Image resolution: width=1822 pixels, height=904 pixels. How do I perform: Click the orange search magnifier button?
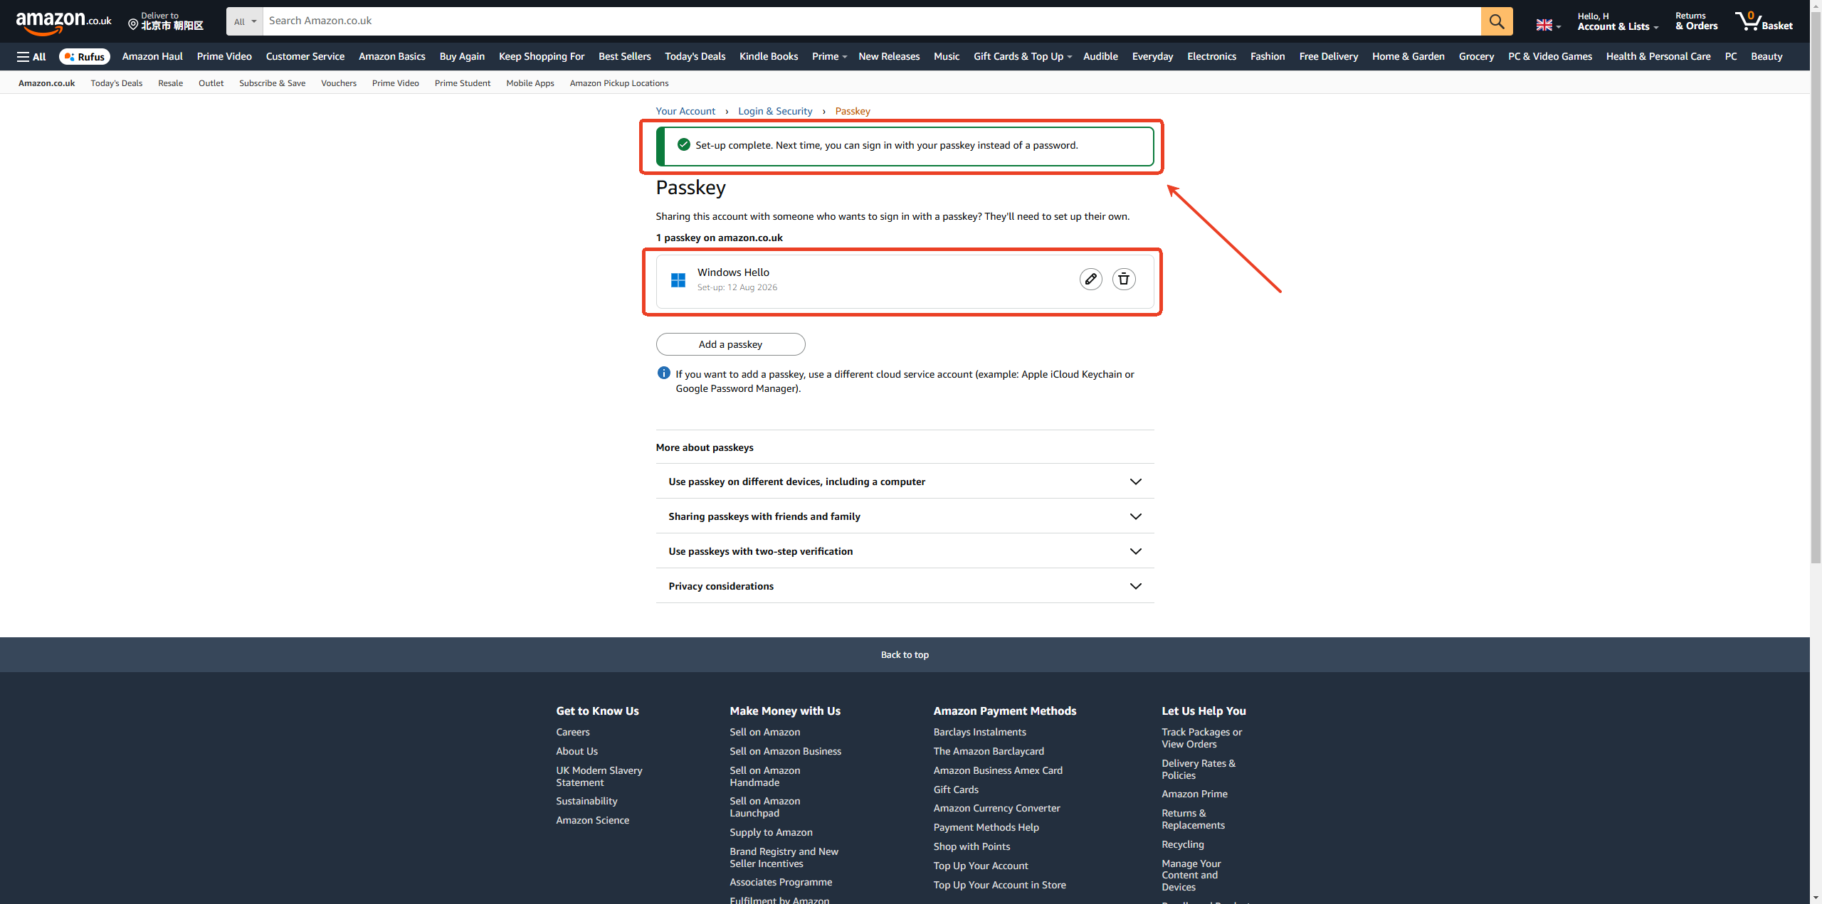coord(1497,21)
